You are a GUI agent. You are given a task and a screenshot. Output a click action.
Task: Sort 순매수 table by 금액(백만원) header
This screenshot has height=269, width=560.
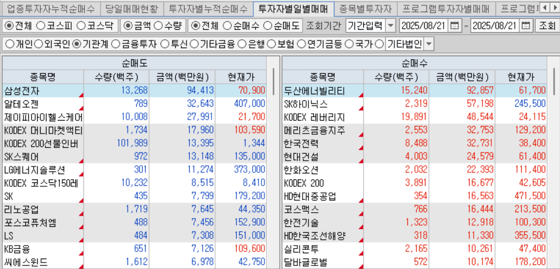point(462,77)
